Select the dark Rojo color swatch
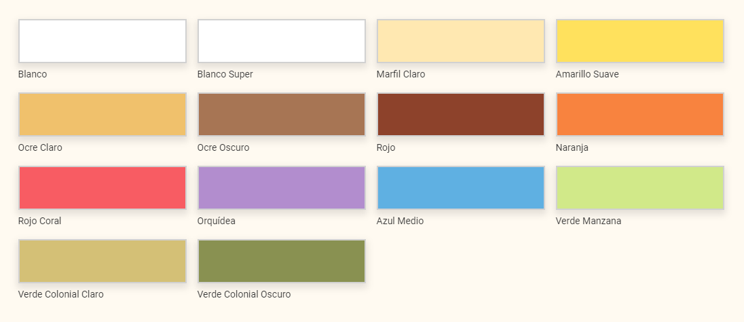This screenshot has height=322, width=744. [x=461, y=114]
